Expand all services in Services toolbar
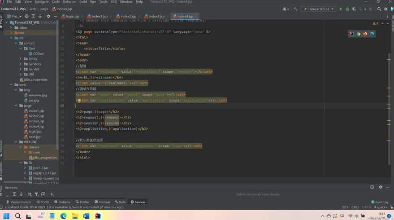The width and height of the screenshot is (394, 220). pyautogui.click(x=14, y=194)
